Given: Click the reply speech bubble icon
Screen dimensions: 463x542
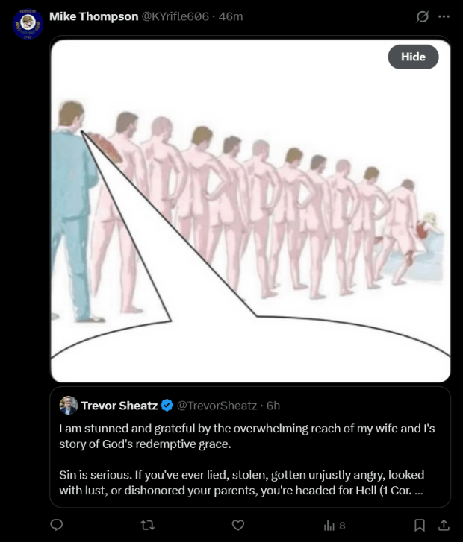Looking at the screenshot, I should click(56, 525).
